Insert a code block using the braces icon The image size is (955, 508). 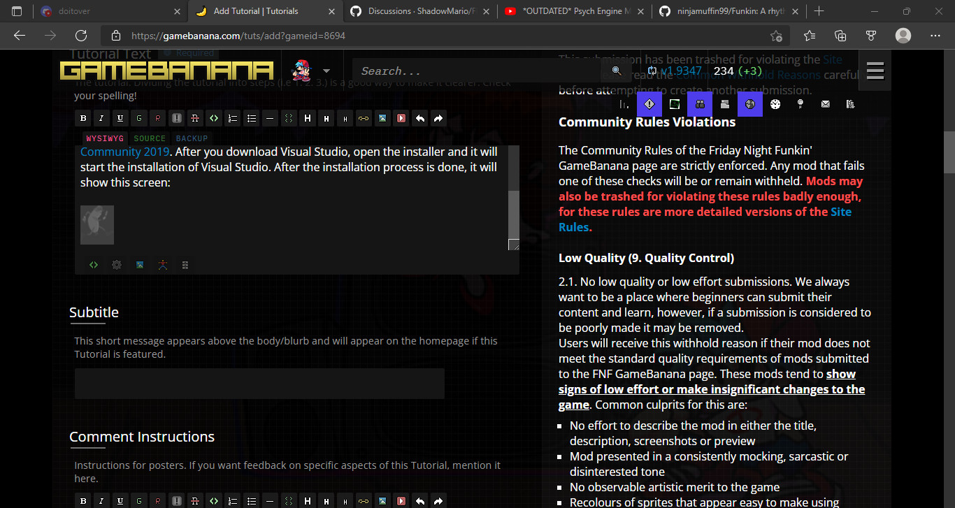pyautogui.click(x=289, y=118)
